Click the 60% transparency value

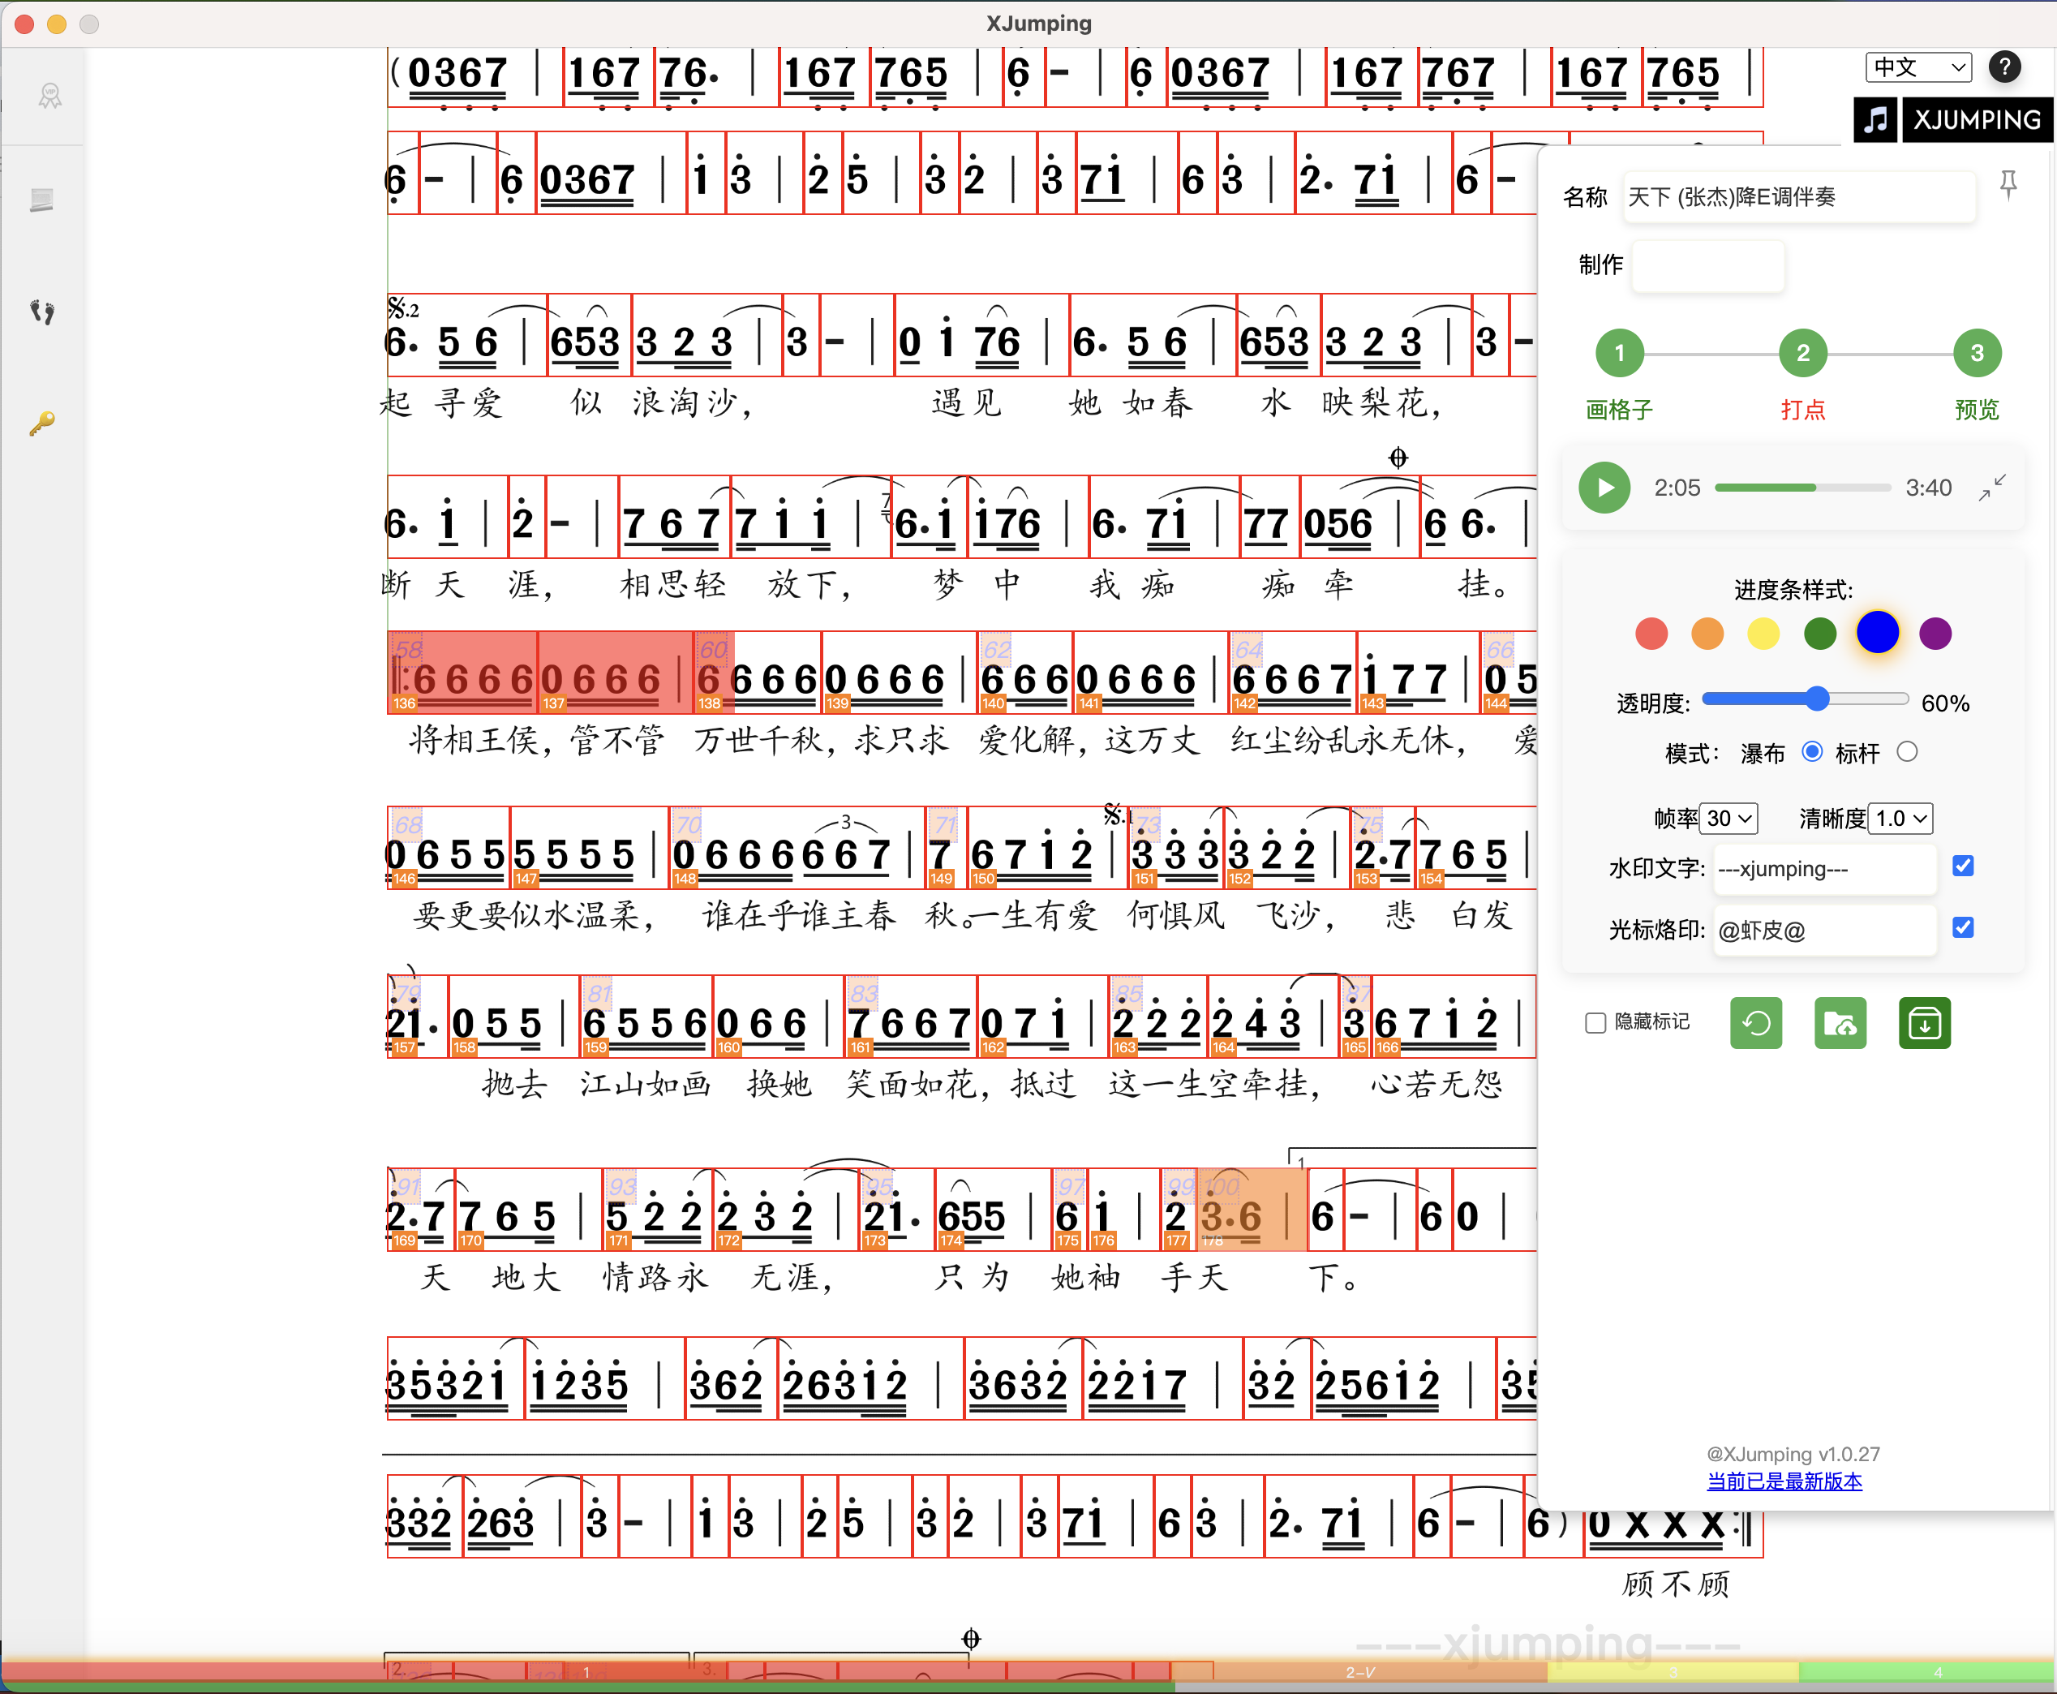1945,703
